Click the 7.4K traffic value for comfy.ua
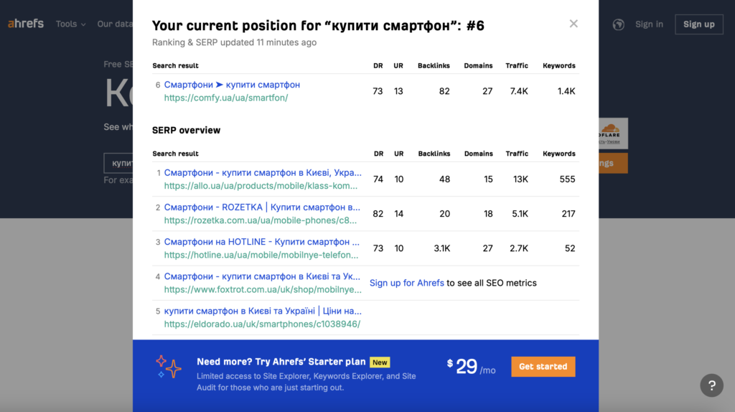735x412 pixels. [x=519, y=91]
